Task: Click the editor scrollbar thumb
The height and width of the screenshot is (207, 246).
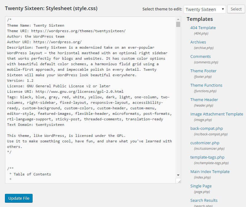Action: pyautogui.click(x=178, y=24)
